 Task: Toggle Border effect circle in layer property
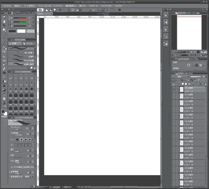[x=189, y=65]
